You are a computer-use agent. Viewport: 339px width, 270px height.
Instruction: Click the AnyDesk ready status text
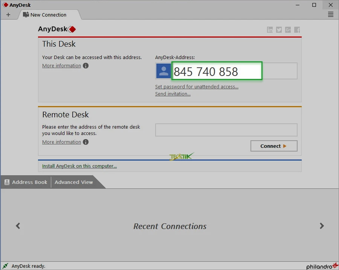[28, 266]
